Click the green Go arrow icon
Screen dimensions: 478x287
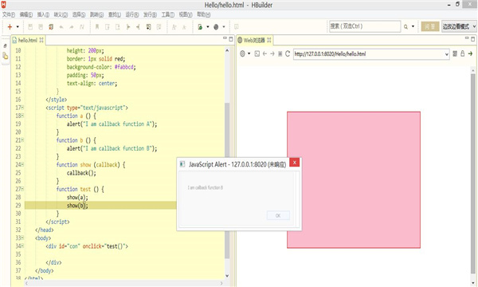point(470,53)
